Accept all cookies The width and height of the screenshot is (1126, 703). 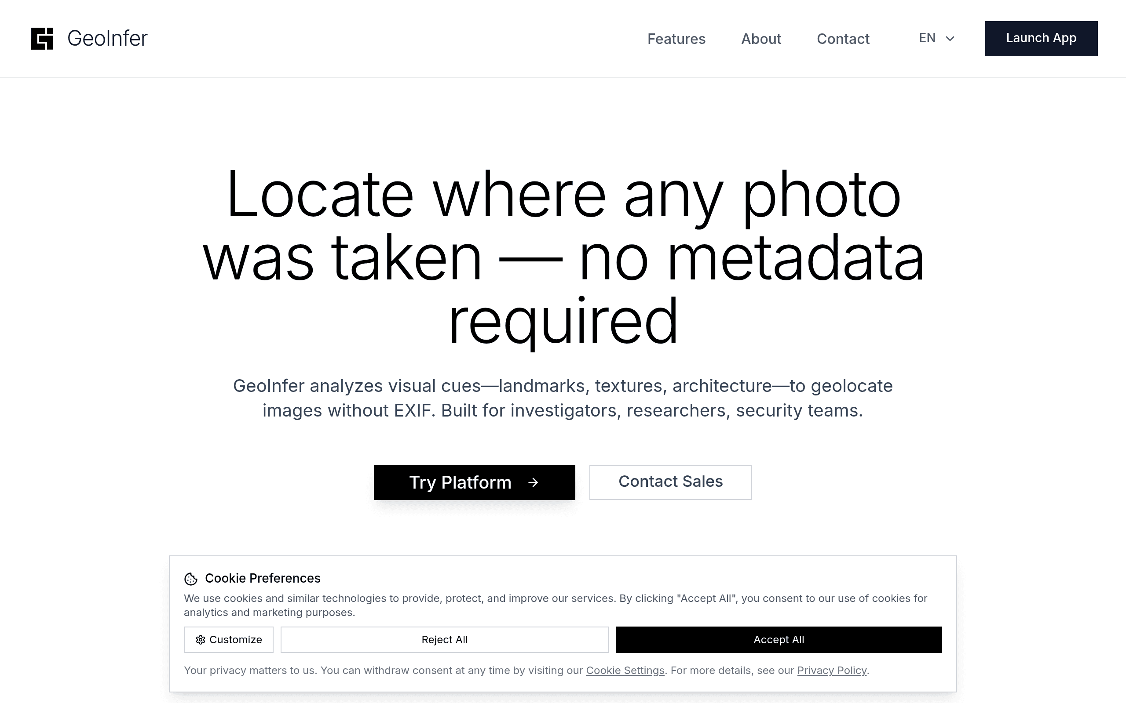[x=779, y=640]
